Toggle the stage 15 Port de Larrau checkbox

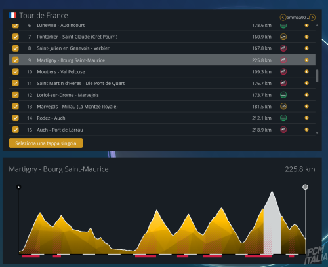[x=16, y=130]
